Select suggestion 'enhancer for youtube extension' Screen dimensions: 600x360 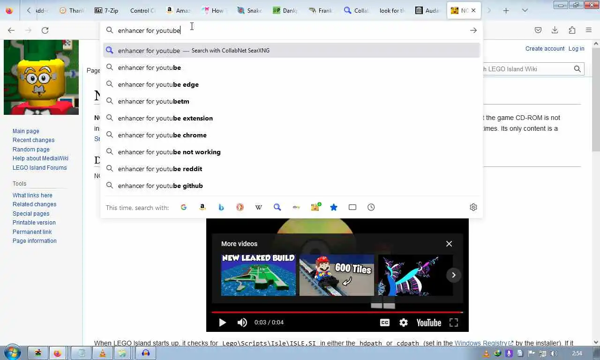click(x=292, y=118)
